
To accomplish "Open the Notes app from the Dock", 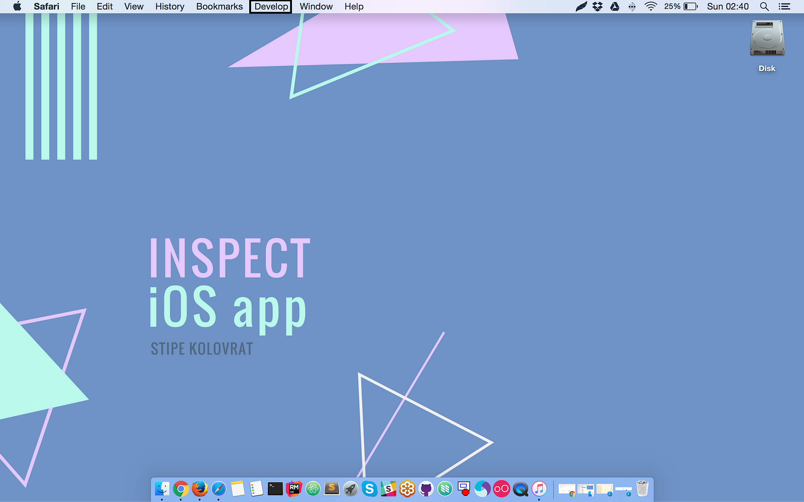I will coord(238,488).
